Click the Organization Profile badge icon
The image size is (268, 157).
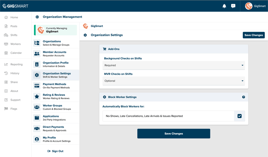point(37,64)
